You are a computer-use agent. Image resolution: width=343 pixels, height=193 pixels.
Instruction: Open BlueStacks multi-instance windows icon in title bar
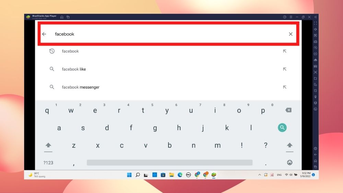[x=68, y=17]
